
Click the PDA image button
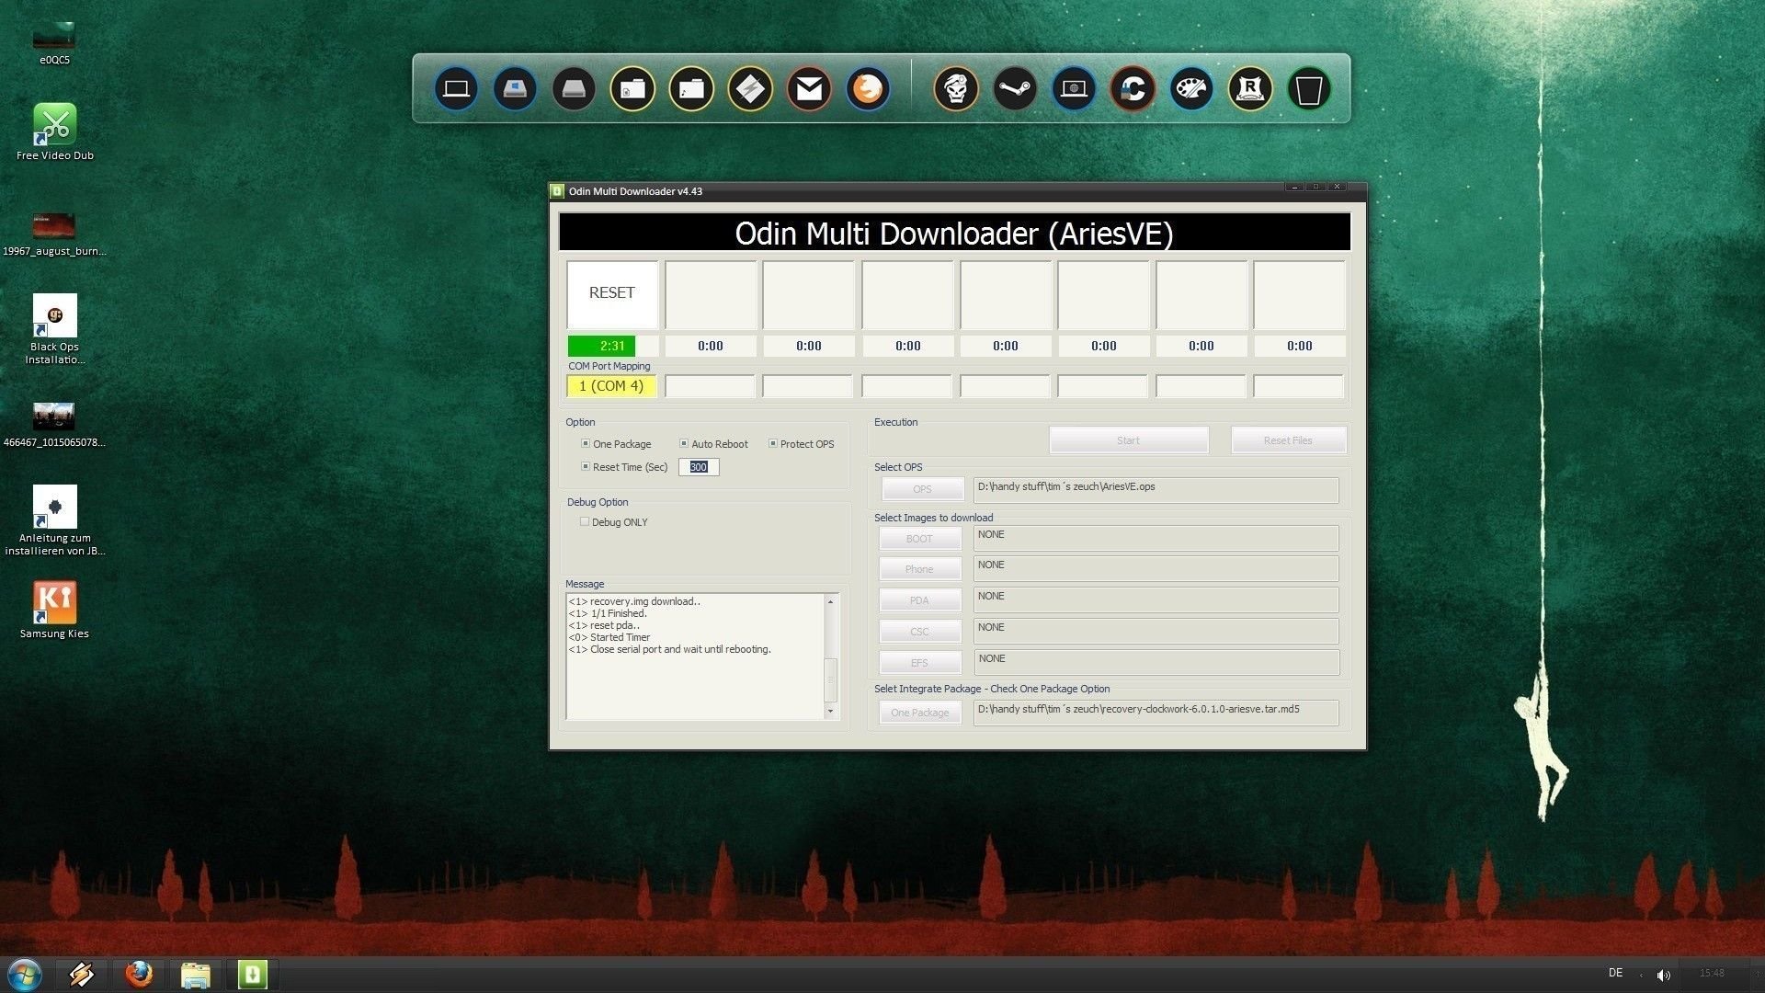(x=919, y=600)
